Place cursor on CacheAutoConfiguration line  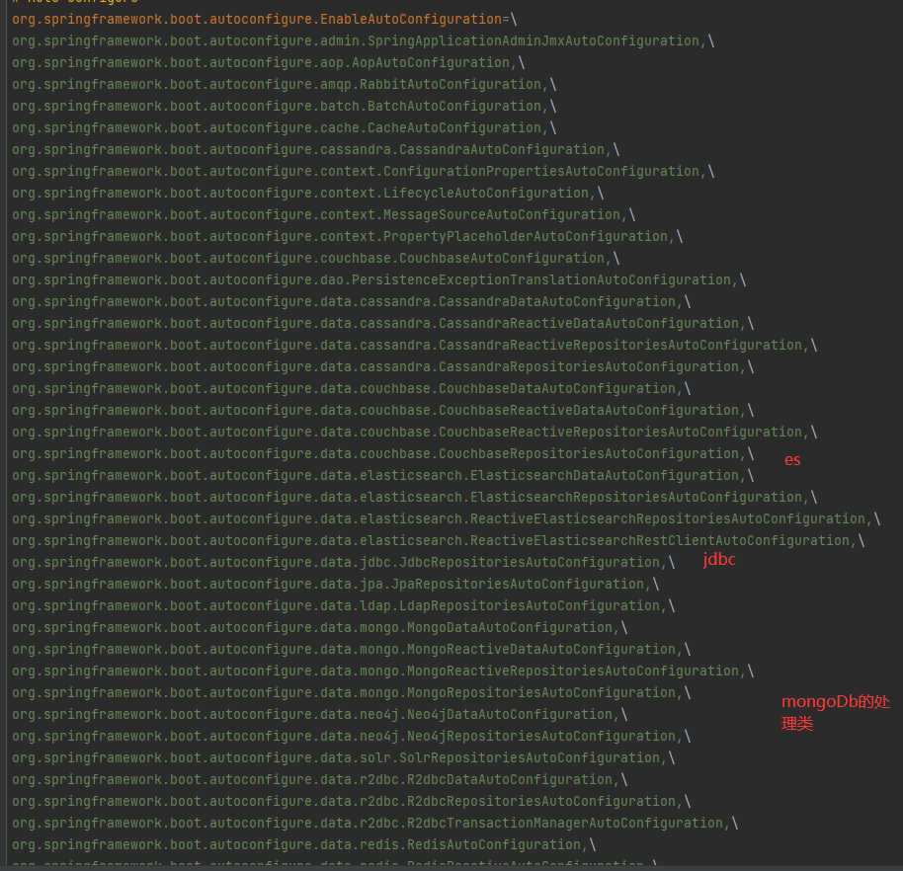pyautogui.click(x=284, y=128)
